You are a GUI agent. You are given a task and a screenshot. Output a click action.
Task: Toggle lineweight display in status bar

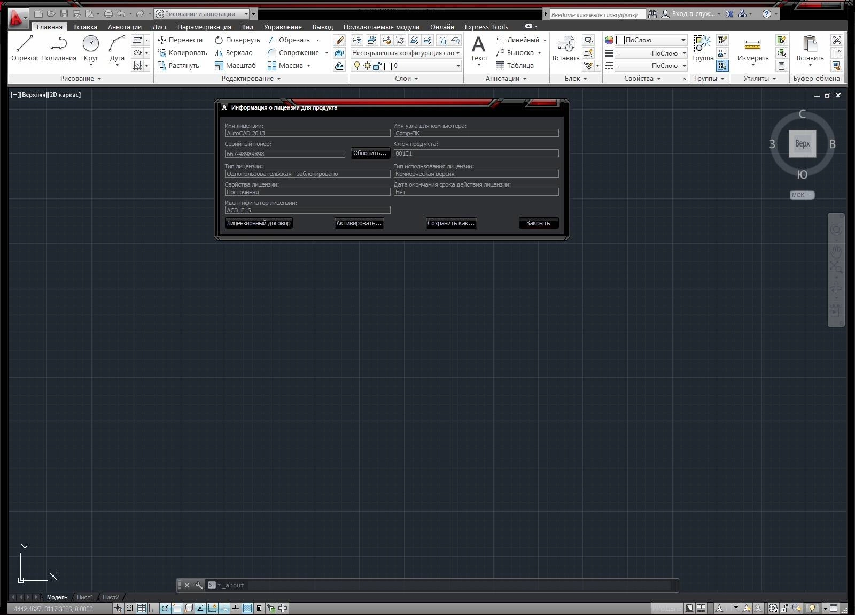pos(236,608)
